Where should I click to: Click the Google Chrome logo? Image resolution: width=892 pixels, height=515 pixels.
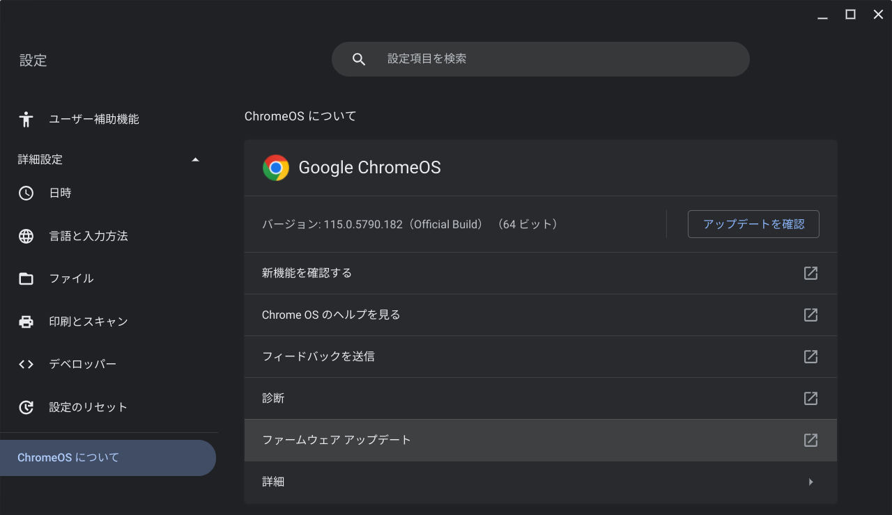[x=276, y=167]
